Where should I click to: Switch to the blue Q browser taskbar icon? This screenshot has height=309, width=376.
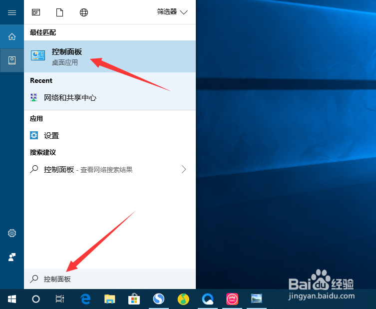pos(208,299)
